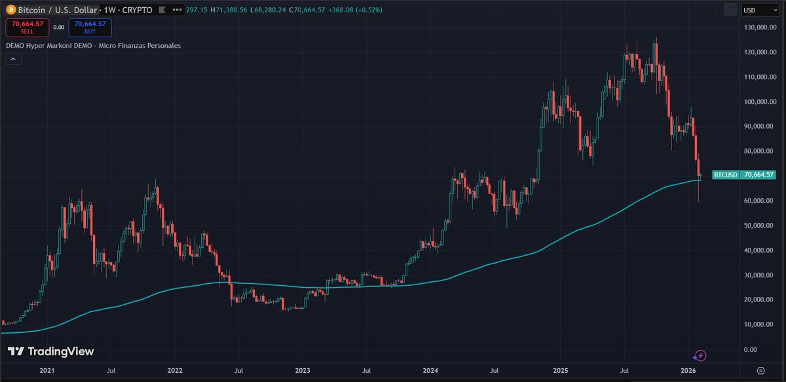Click the blue BUY 70,664.57 button
786x382 pixels.
coord(90,27)
